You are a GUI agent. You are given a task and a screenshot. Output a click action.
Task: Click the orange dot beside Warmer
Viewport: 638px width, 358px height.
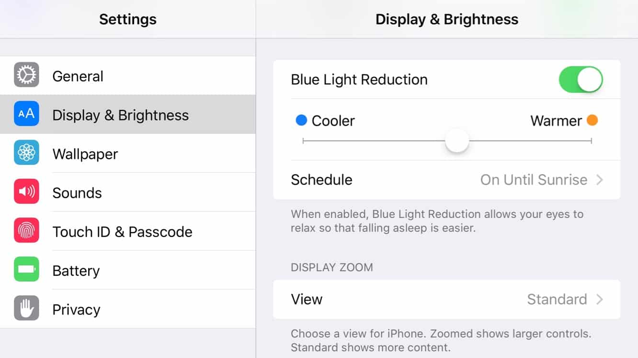[592, 120]
